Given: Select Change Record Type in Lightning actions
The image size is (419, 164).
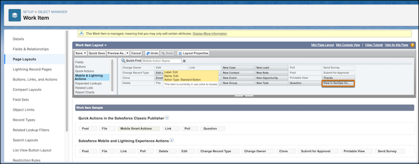Looking at the screenshot, I should coord(218,151).
